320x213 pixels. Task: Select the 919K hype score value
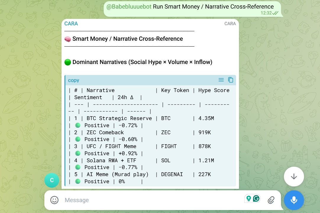point(204,132)
